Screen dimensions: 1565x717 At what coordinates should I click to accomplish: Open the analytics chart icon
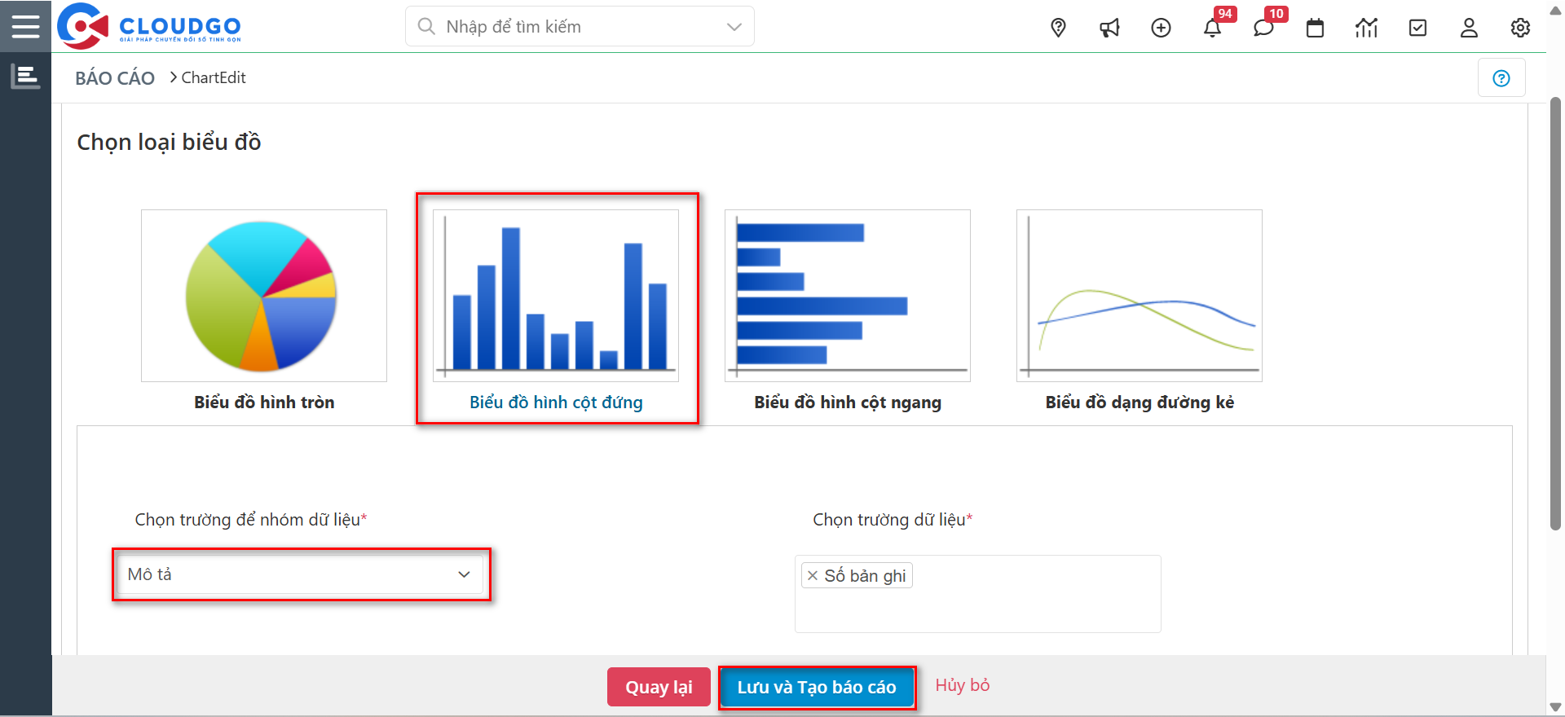tap(1366, 28)
